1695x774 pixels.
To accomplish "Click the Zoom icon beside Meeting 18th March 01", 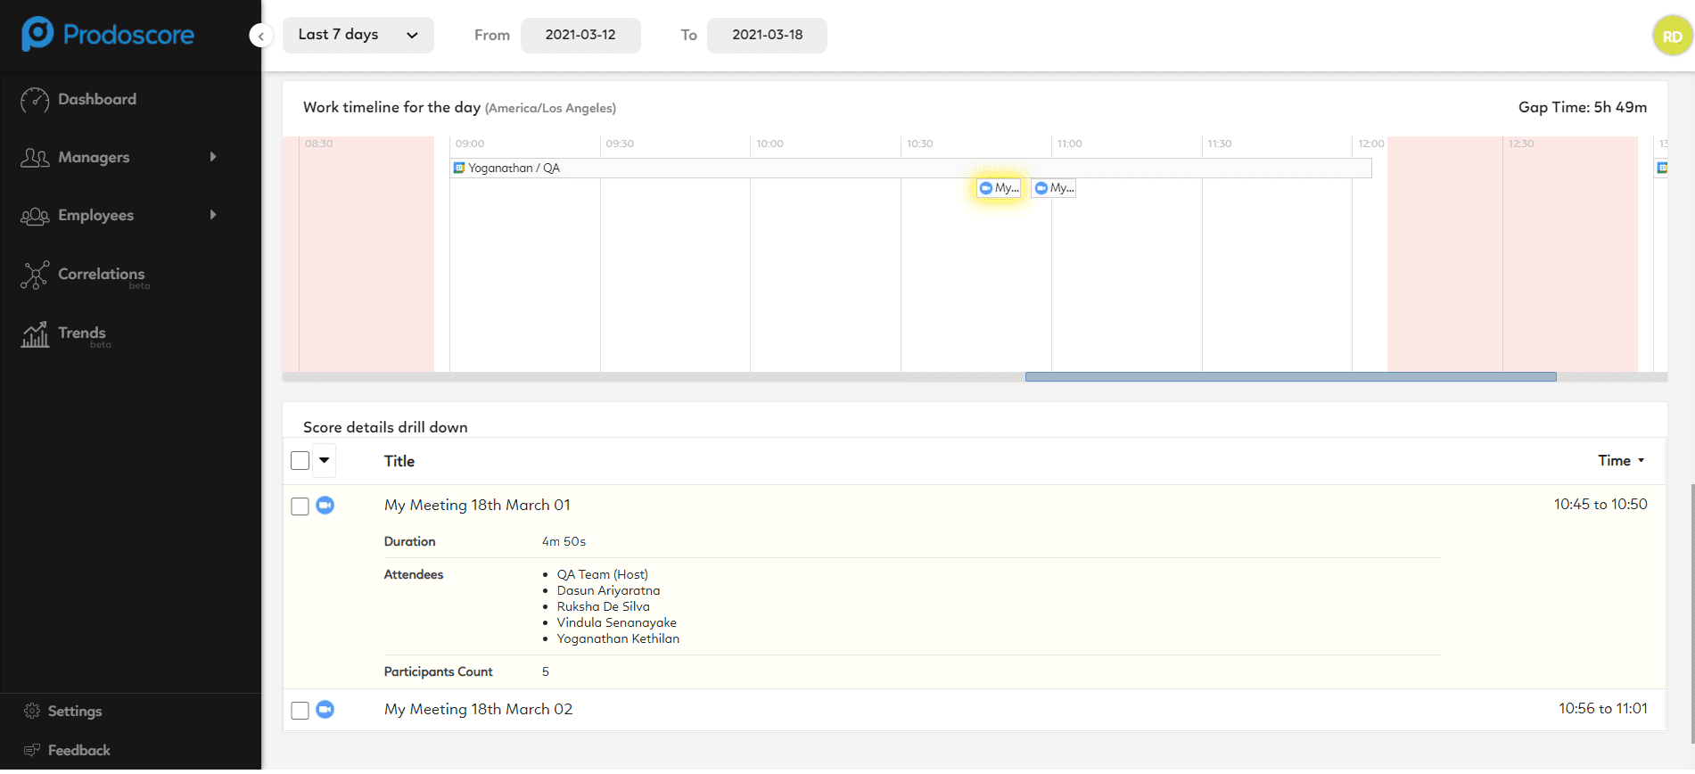I will pos(325,506).
